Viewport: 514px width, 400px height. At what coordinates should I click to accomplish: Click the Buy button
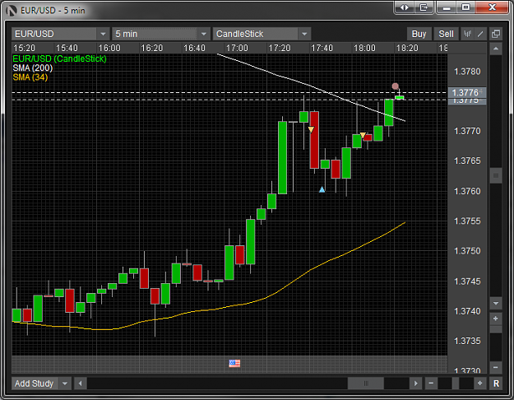(x=419, y=34)
